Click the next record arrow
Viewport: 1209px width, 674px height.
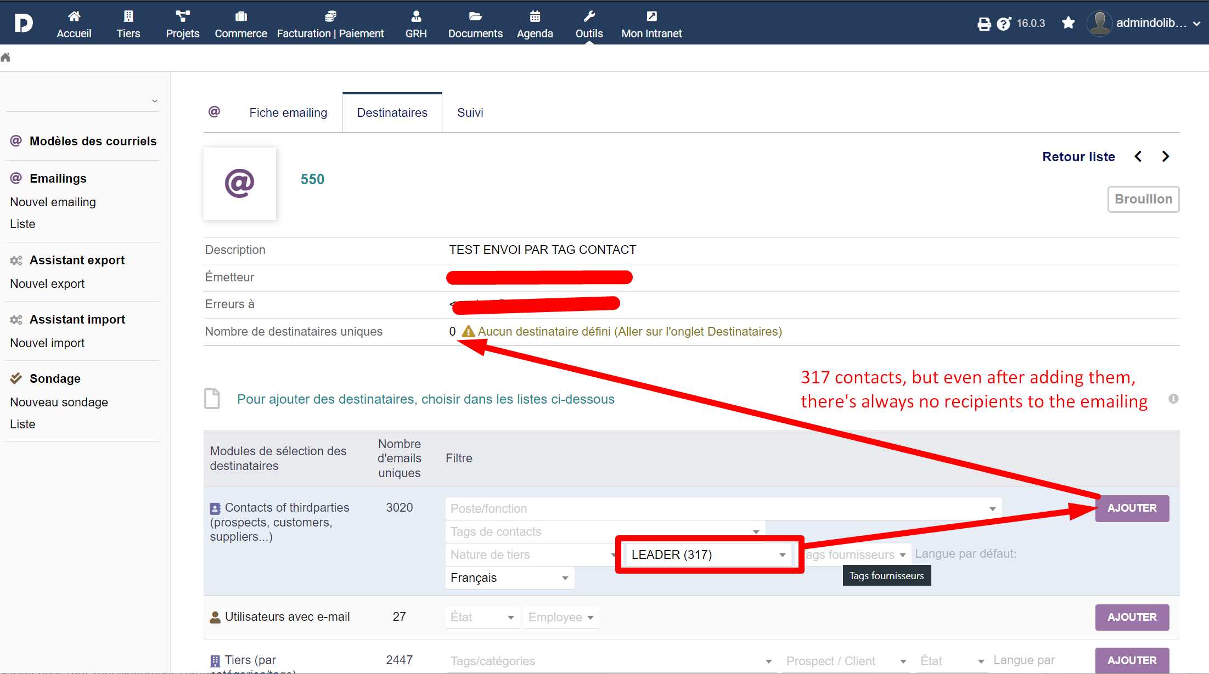(x=1166, y=156)
